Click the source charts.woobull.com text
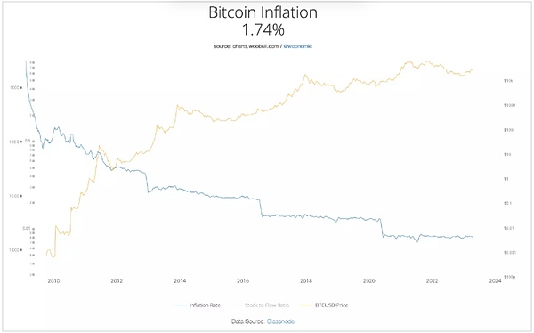Screen dimensions: 534x333 (247, 46)
